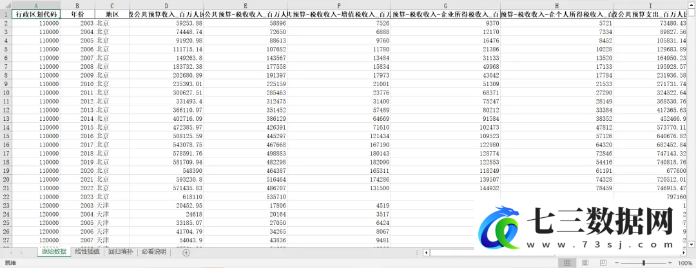Image resolution: width=696 pixels, height=268 pixels.
Task: Select the cell containing 121434
Action: [339, 136]
